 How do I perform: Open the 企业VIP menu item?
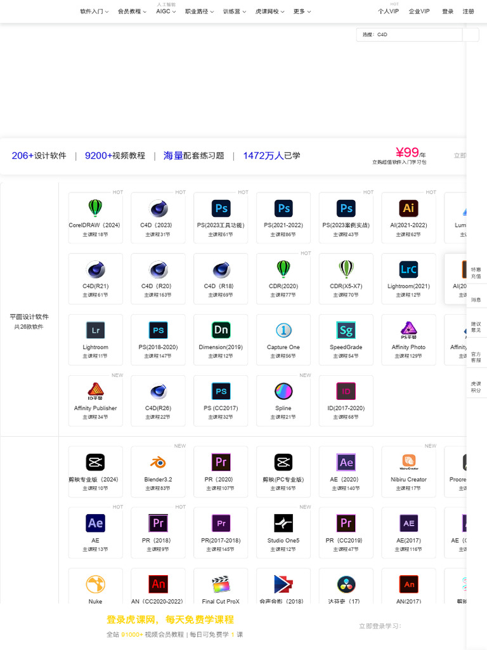click(419, 11)
